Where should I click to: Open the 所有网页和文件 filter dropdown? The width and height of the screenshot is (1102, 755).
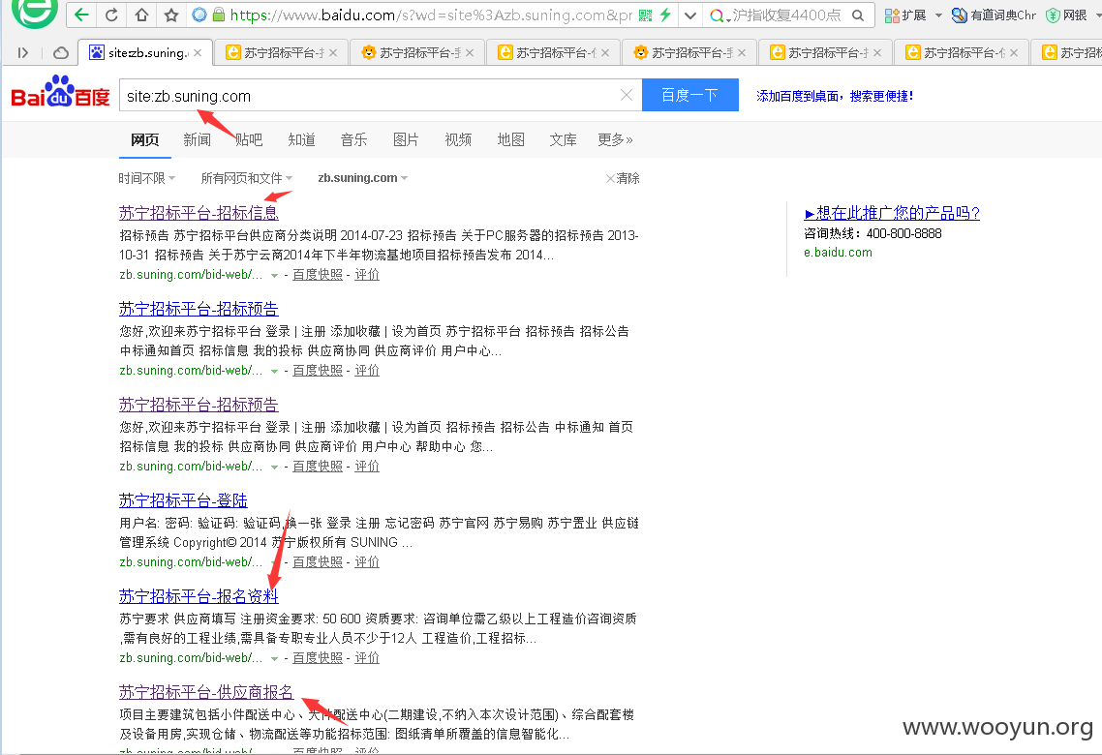[x=247, y=178]
